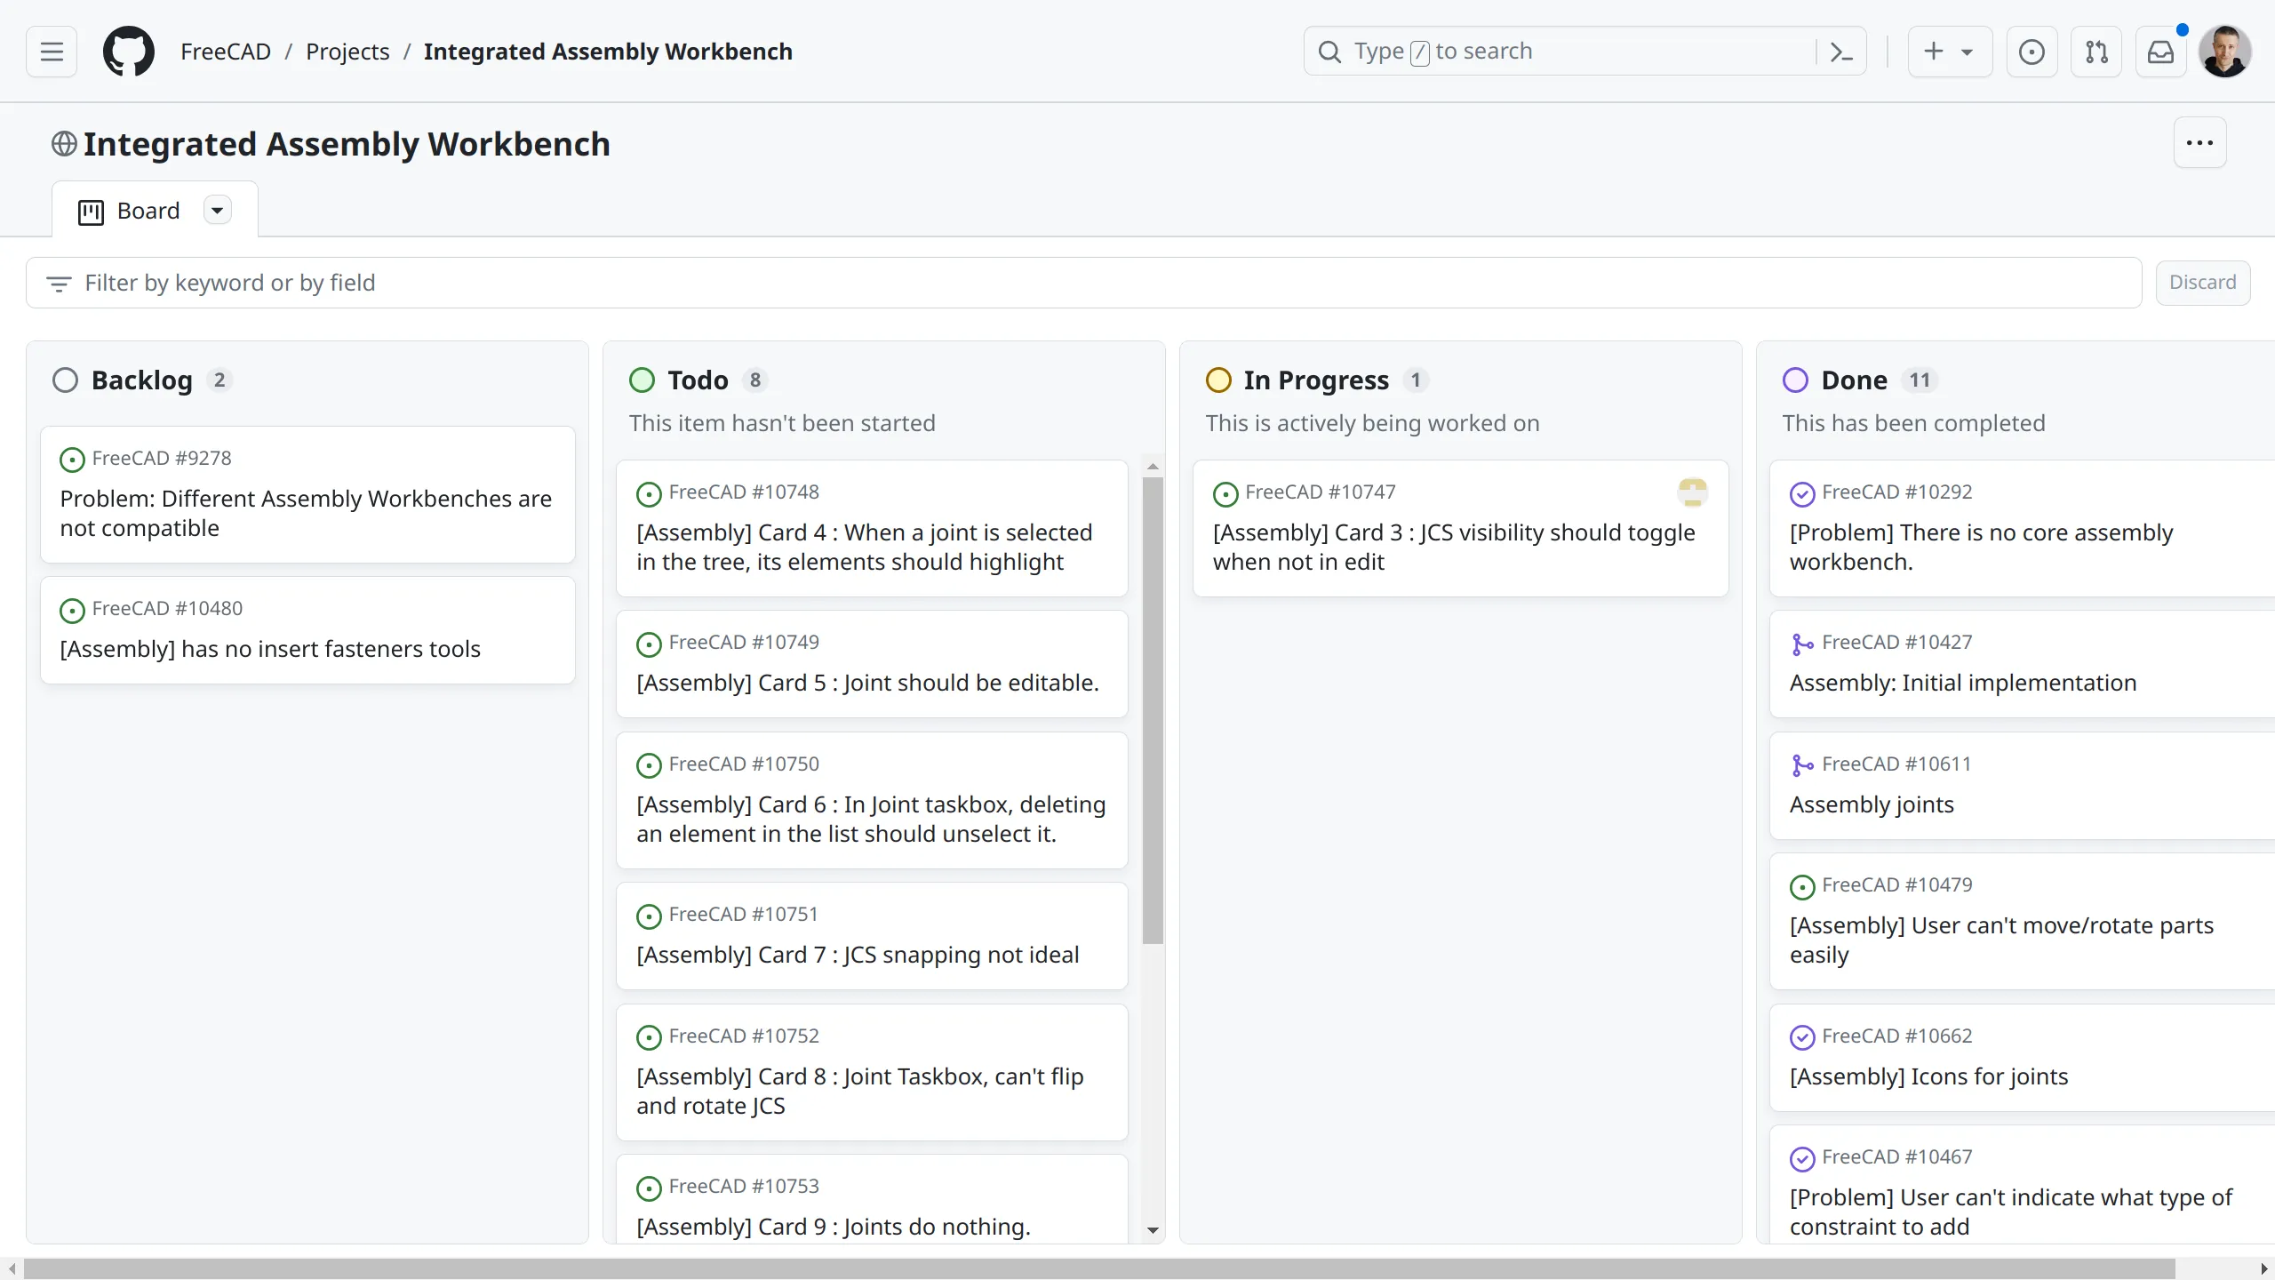Toggle the Board view dropdown arrow

point(217,211)
